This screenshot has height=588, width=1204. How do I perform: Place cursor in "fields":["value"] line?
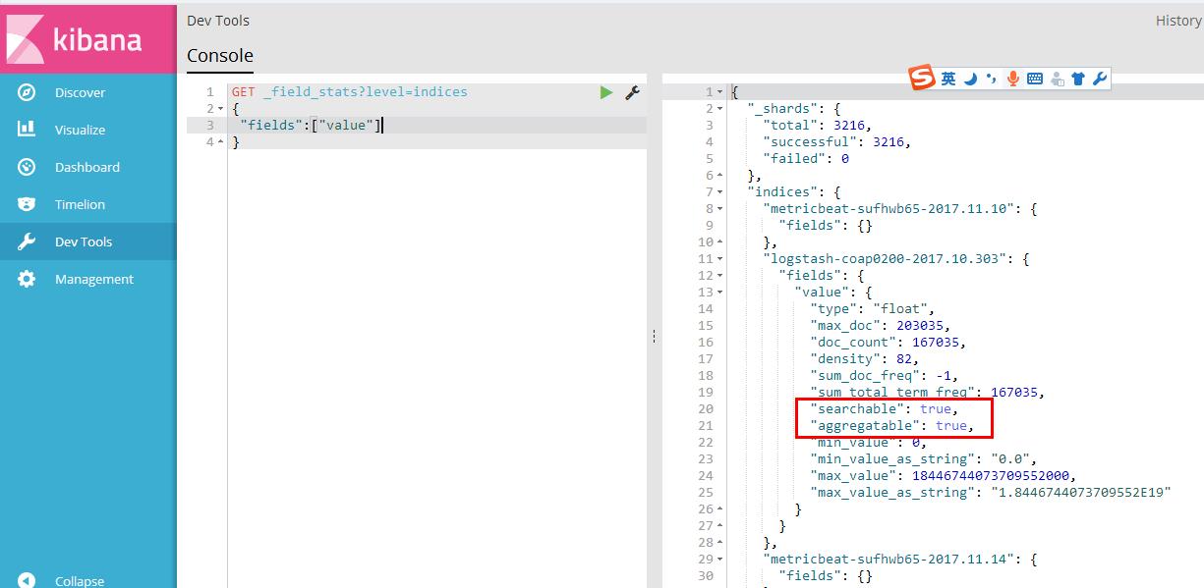point(311,126)
